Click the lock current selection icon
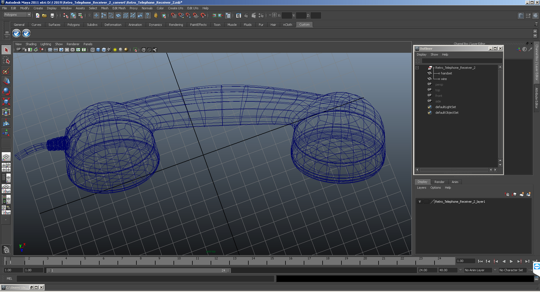The height and width of the screenshot is (292, 540). click(x=156, y=15)
